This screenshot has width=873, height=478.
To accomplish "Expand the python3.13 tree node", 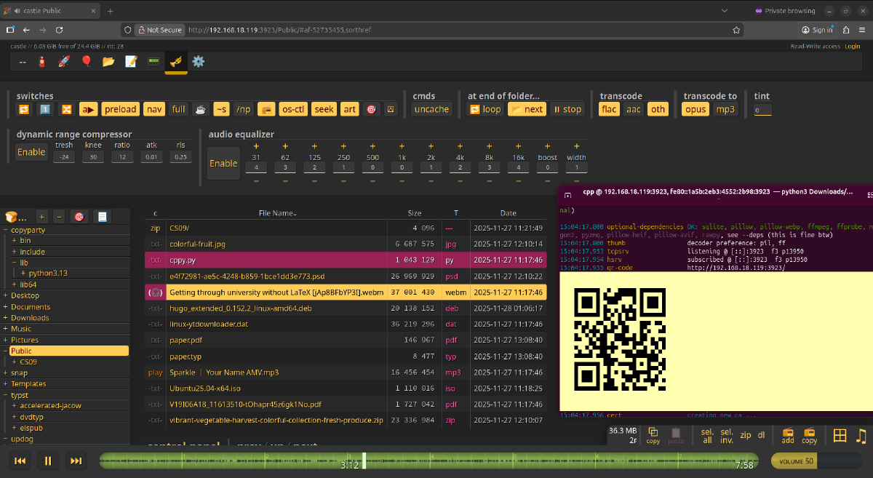I will 23,274.
